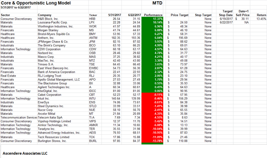Select the Real Estate sector cell

(19, 76)
